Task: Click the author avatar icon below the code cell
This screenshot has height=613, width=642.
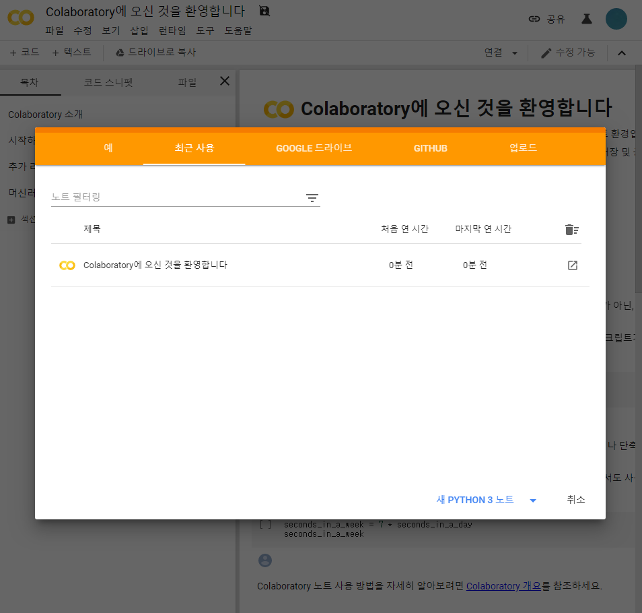Action: (x=265, y=560)
